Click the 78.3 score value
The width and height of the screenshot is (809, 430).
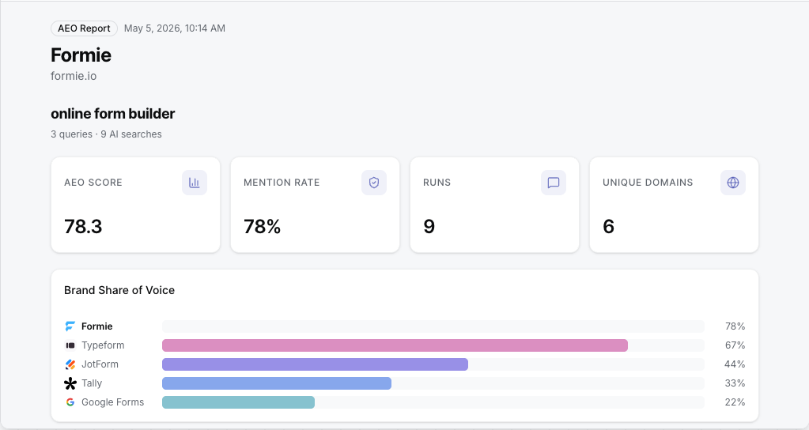point(83,226)
